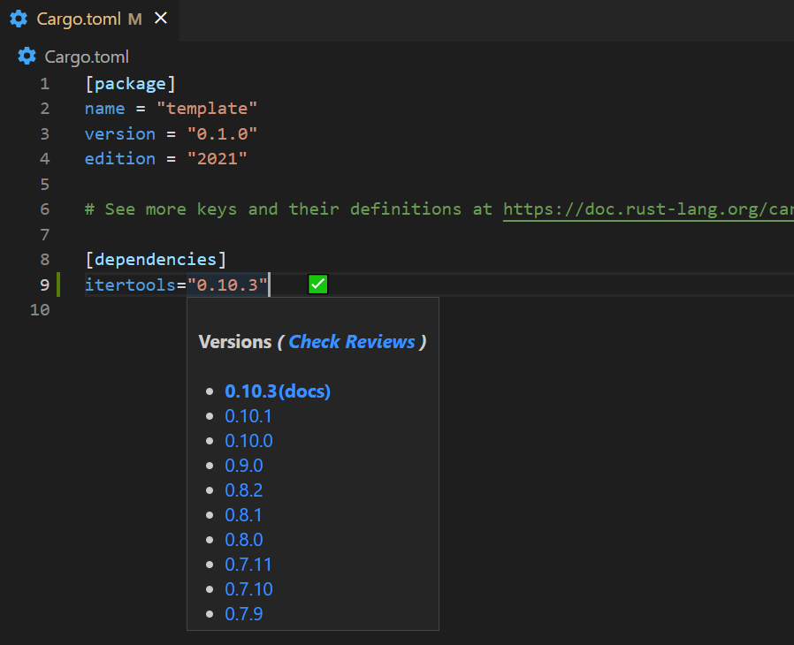
Task: Click the green checkmark version status icon
Action: [318, 285]
